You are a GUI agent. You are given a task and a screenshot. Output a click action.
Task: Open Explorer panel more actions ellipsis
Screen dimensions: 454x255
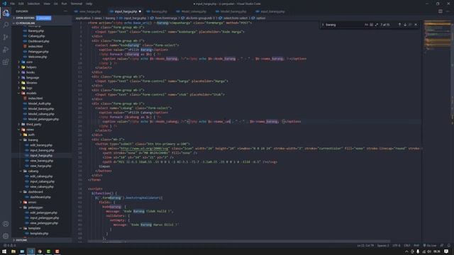click(65, 11)
